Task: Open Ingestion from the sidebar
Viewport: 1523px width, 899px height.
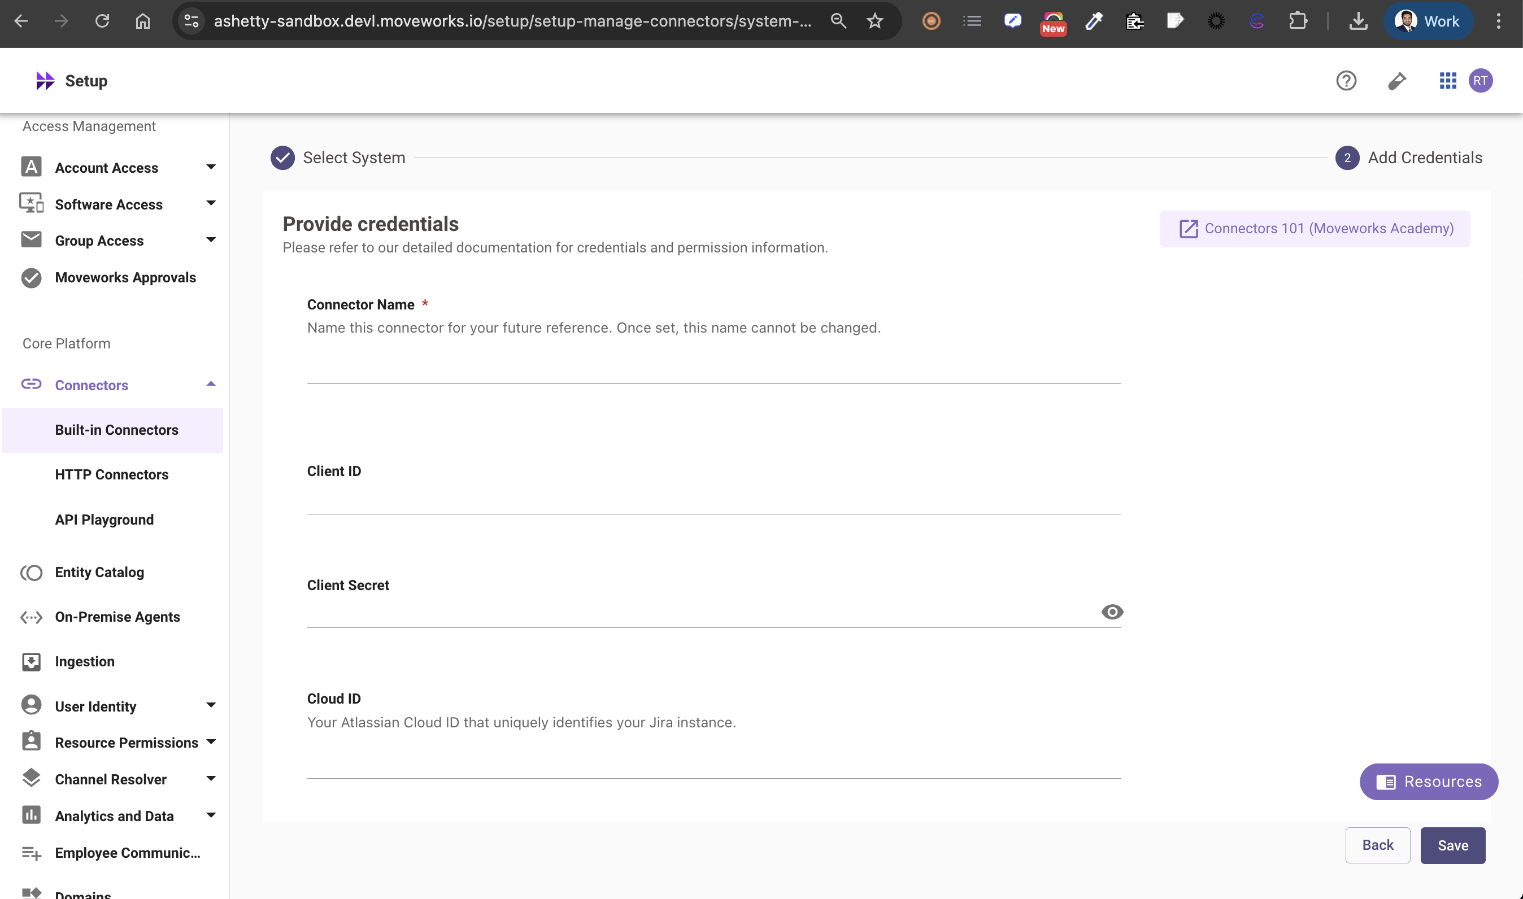Action: [x=84, y=661]
